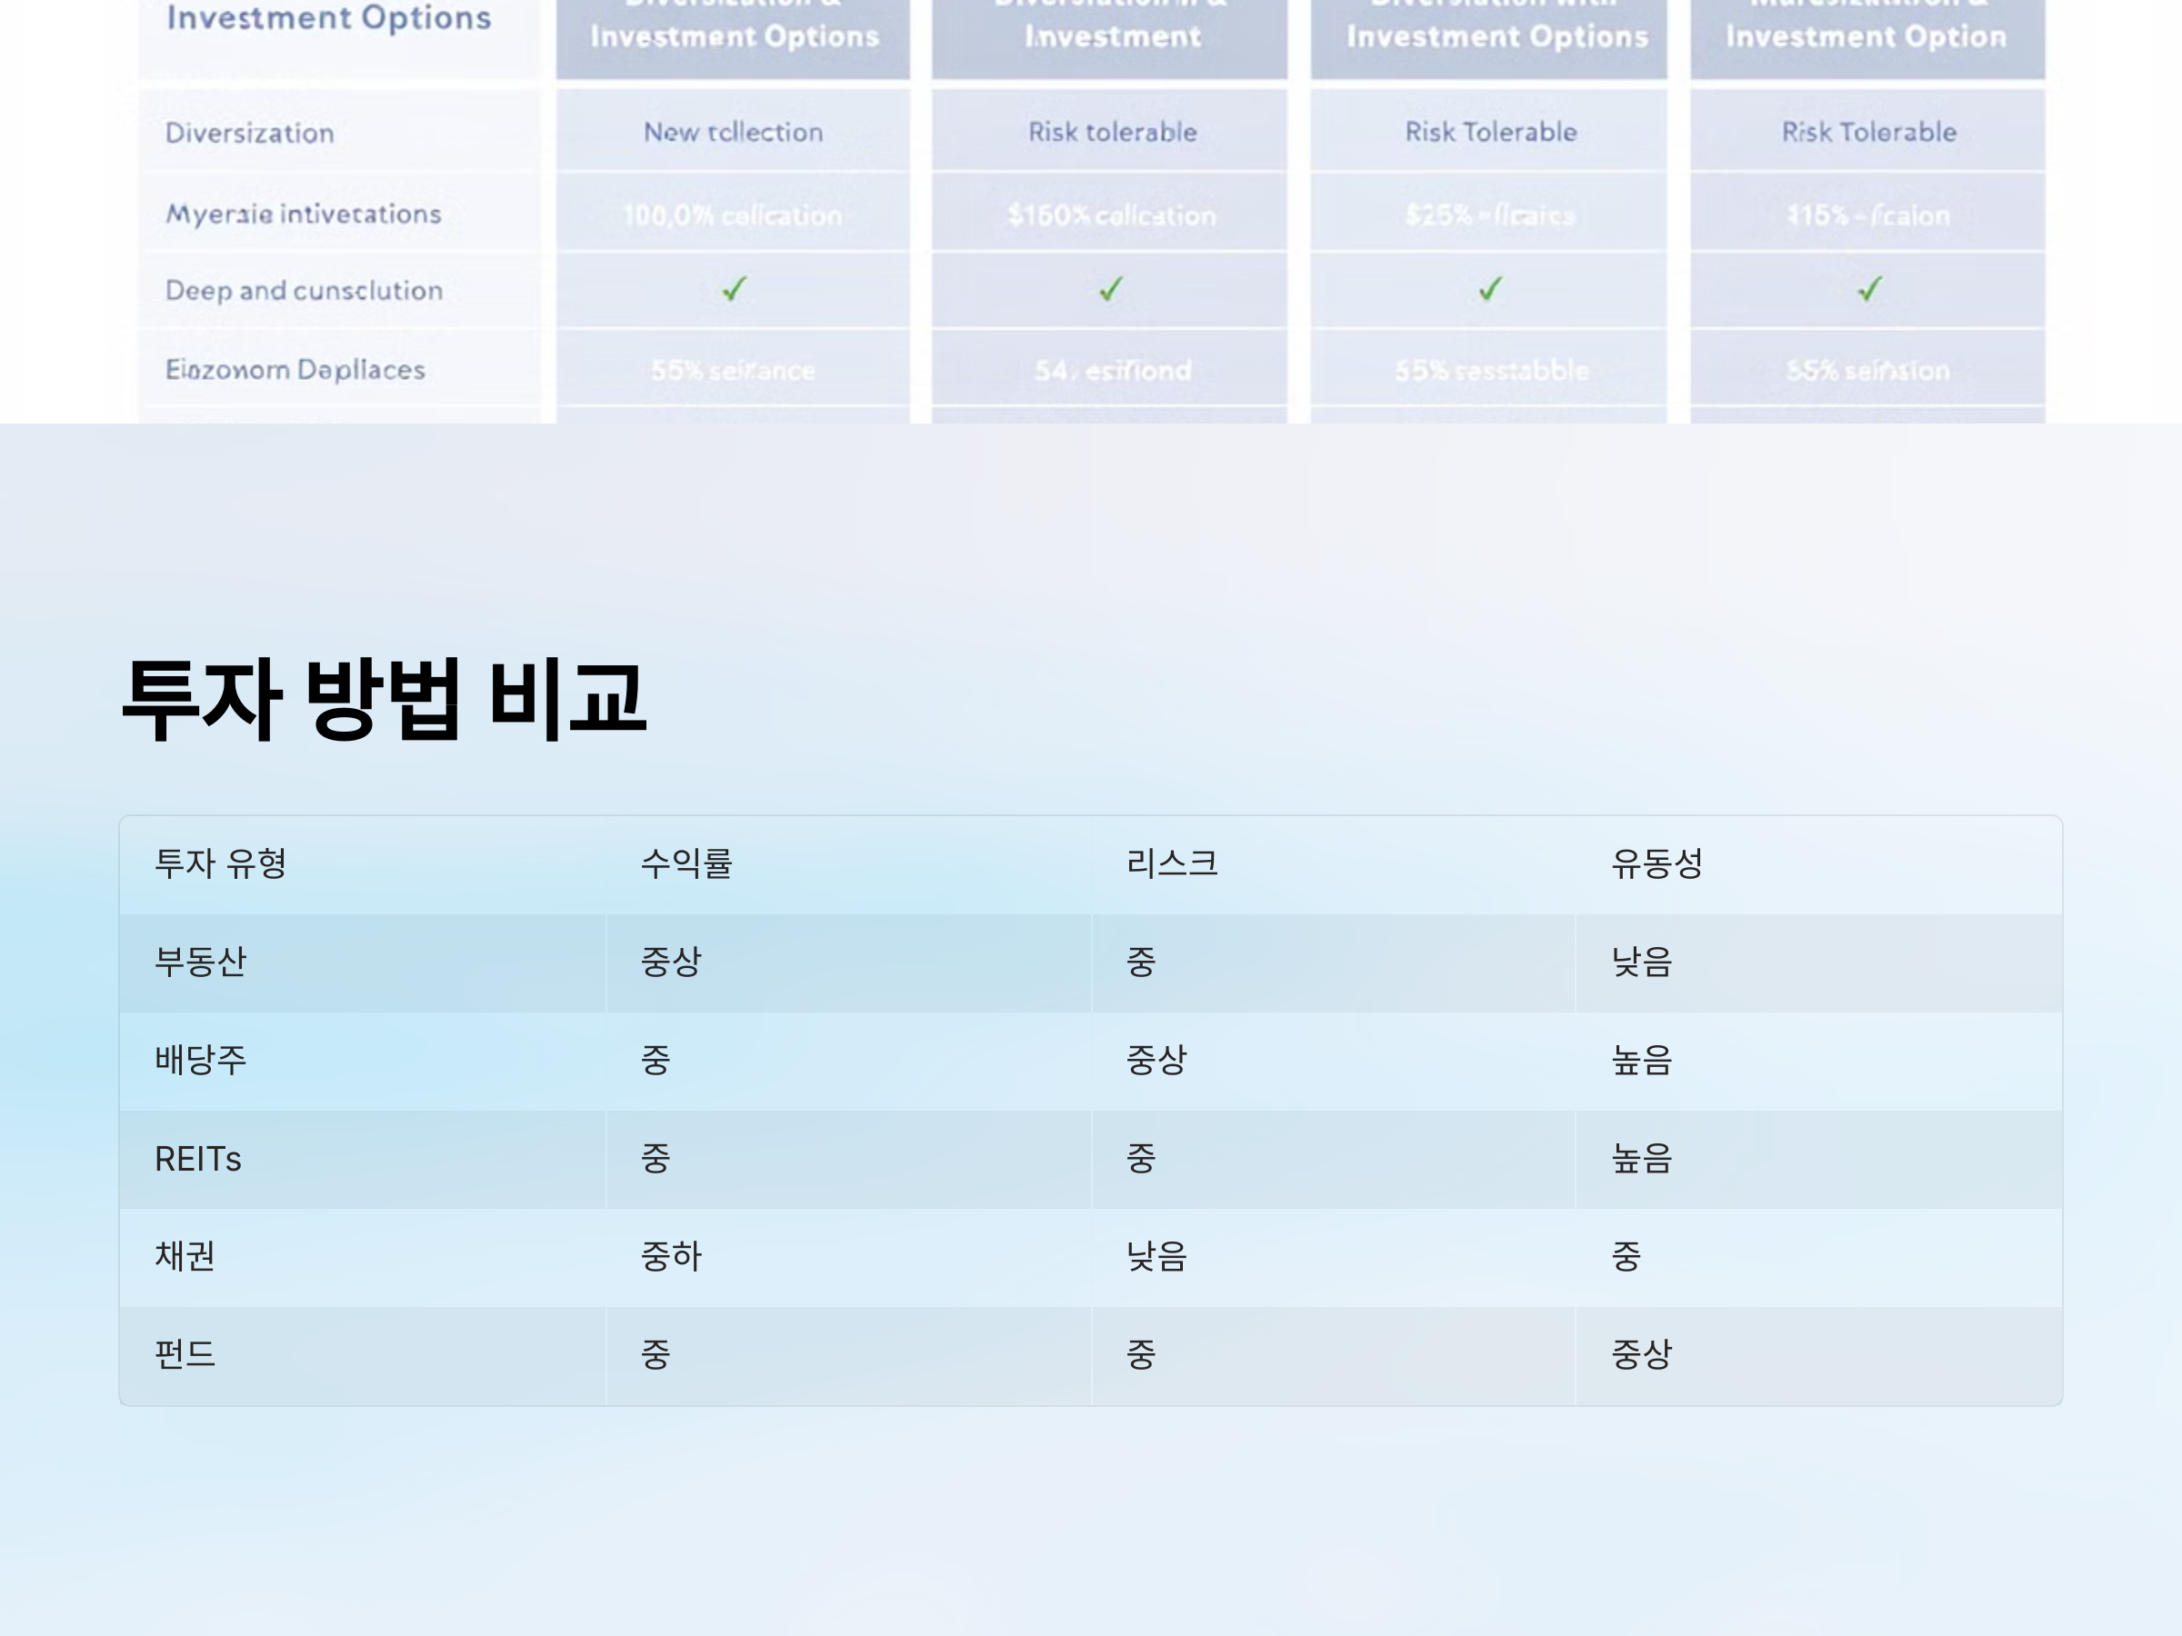The width and height of the screenshot is (2182, 1636).
Task: Click 낮음 liquidity value for 부동산
Action: click(x=1641, y=962)
